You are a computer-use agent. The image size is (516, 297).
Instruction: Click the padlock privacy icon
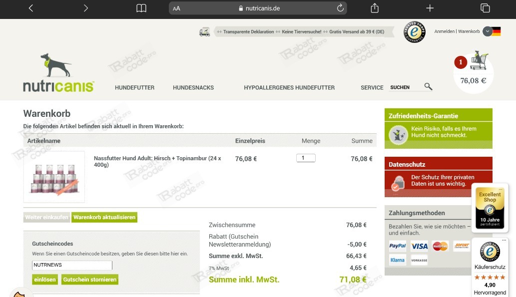coord(398,183)
